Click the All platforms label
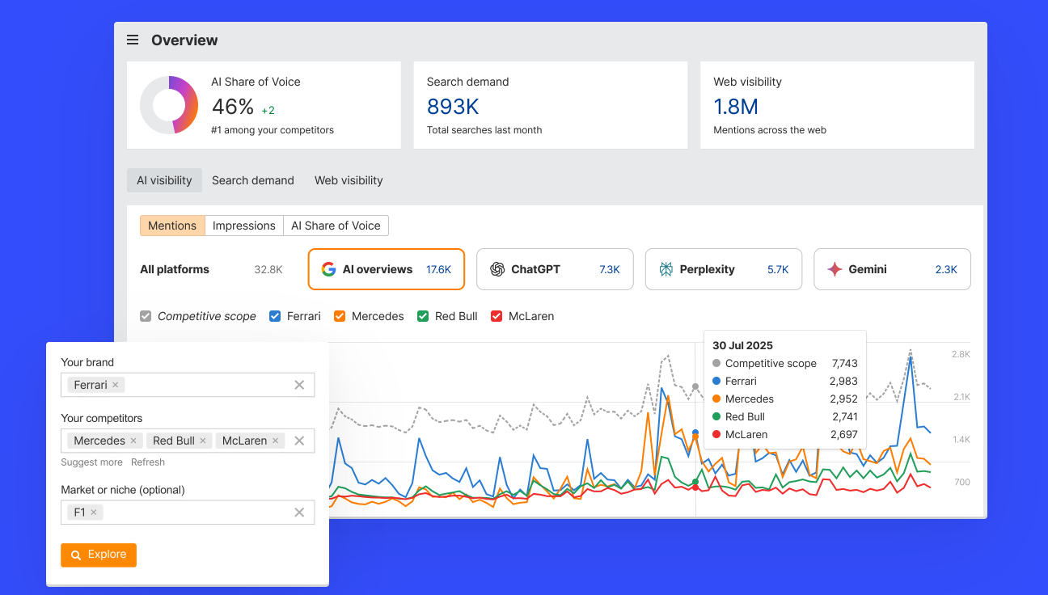Viewport: 1048px width, 595px height. point(175,269)
